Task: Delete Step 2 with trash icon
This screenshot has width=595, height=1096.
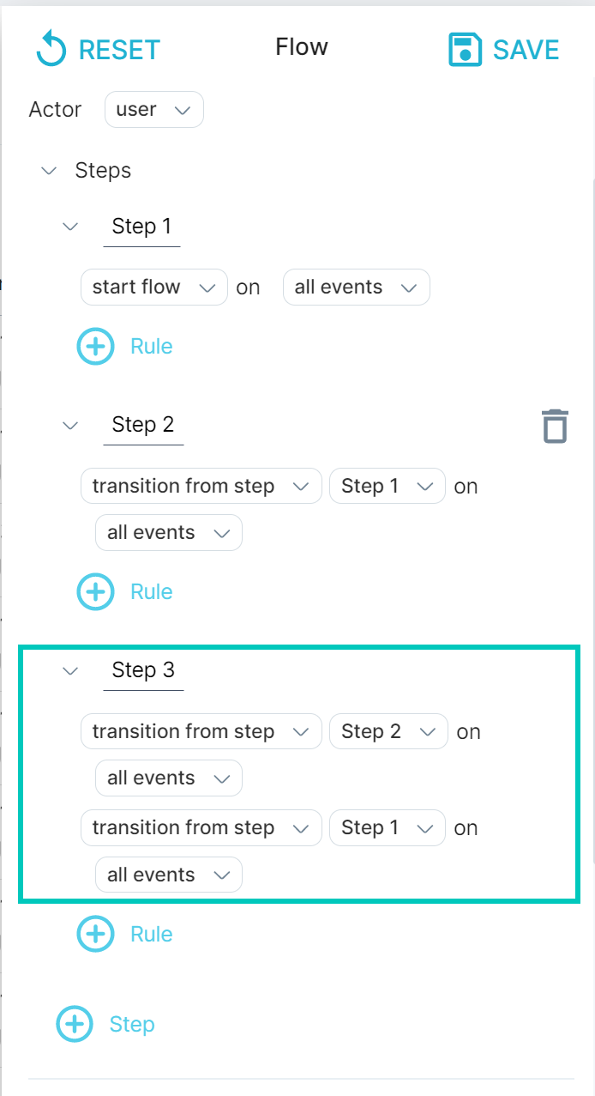Action: pyautogui.click(x=555, y=426)
